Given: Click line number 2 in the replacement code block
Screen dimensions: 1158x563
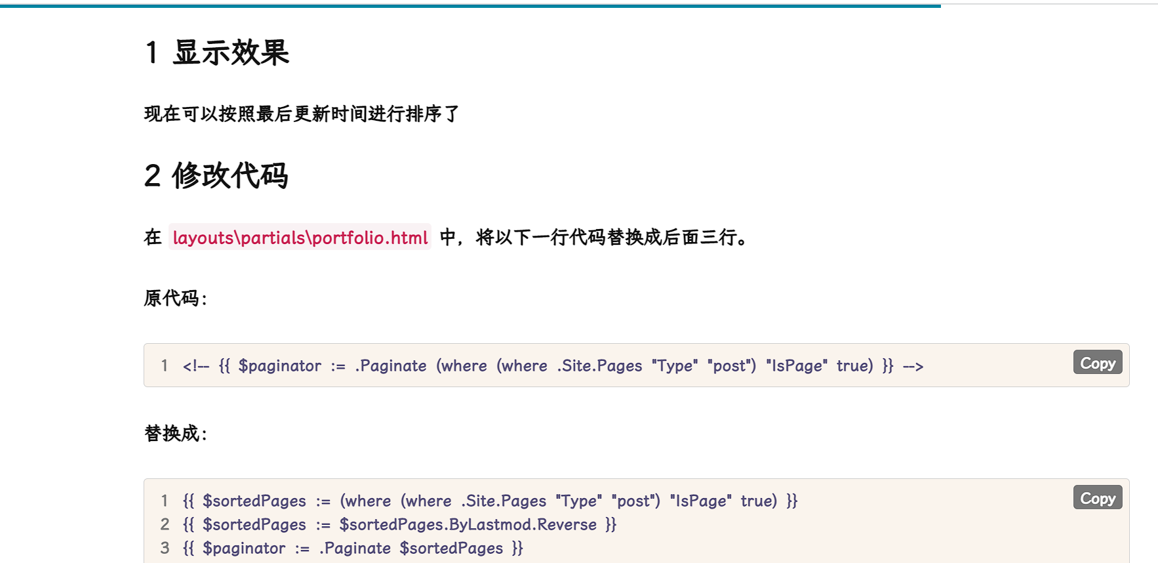Looking at the screenshot, I should coord(165,525).
